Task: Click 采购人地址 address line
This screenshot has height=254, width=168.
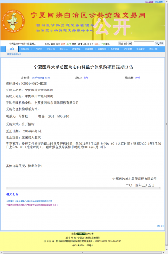Action: [x=30, y=97]
